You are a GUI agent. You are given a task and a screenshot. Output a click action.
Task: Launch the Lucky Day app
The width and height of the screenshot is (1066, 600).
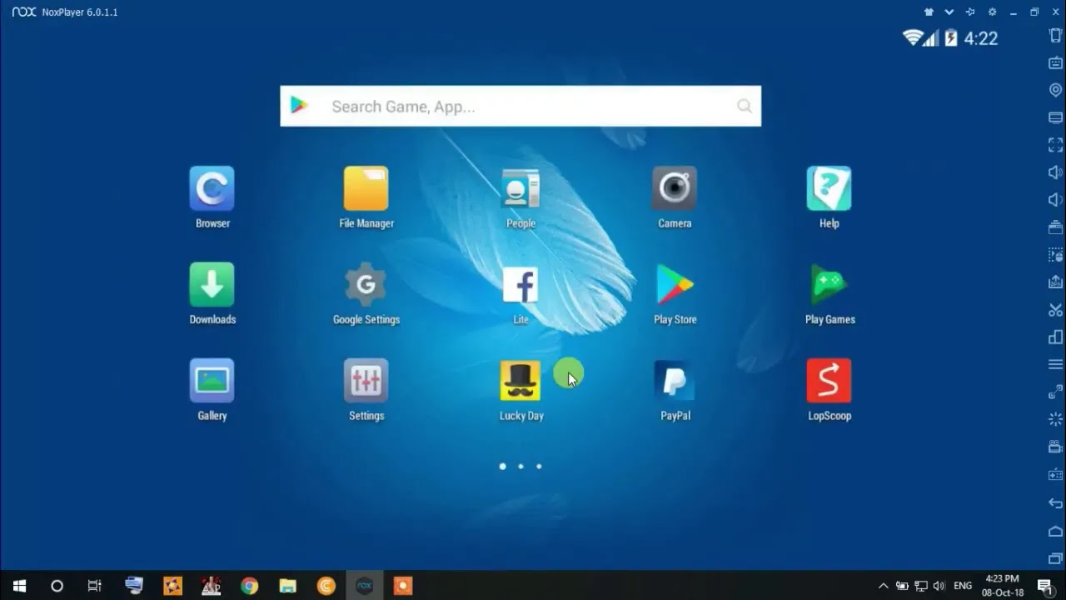coord(521,381)
